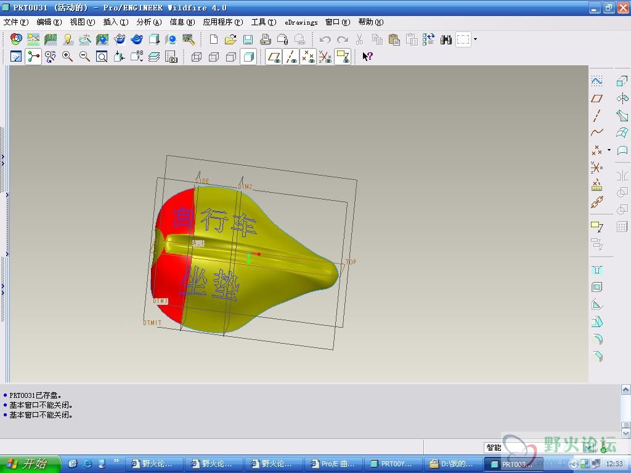The width and height of the screenshot is (631, 473).
Task: Open the 视图(V) menu
Action: tap(83, 22)
